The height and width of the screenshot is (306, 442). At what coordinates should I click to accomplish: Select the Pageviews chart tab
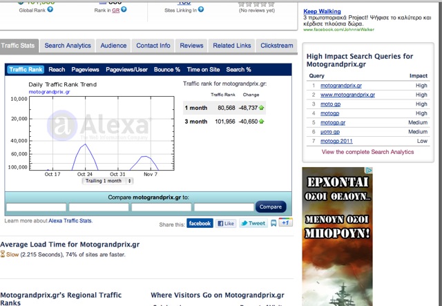point(85,69)
